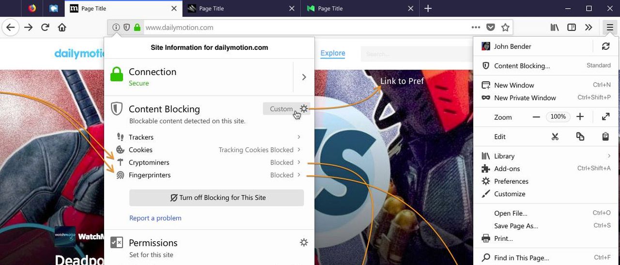Image resolution: width=620 pixels, height=265 pixels.
Task: Expand Cryptominers Blocked row
Action: [x=209, y=162]
